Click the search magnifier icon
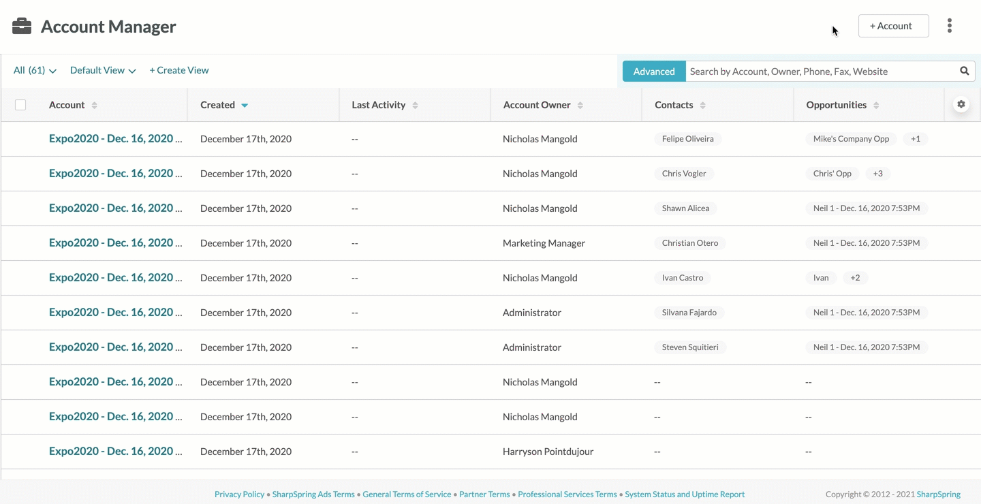The width and height of the screenshot is (981, 504). click(965, 71)
